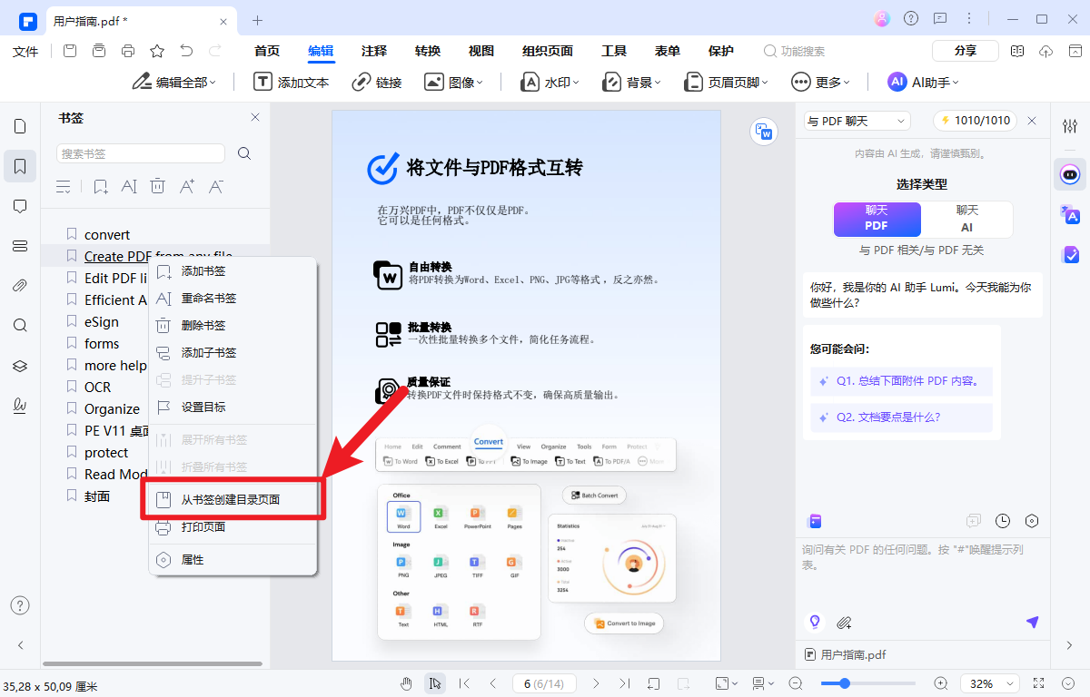Viewport: 1090px width, 697px height.
Task: Switch to 聊天AI mode
Action: point(967,219)
